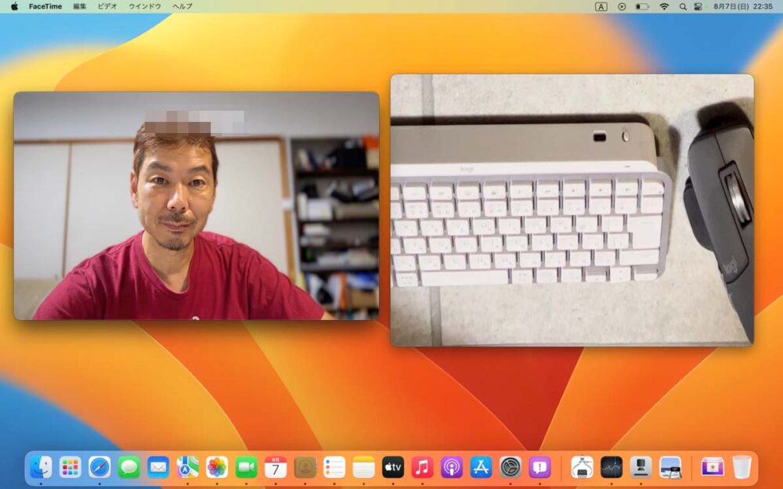Viewport: 783px width, 489px height.
Task: Open Launchpad from the Dock
Action: 70,467
